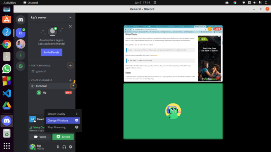Click the LIVE indicator on stream preview
This screenshot has height=152, width=271.
tap(217, 29)
